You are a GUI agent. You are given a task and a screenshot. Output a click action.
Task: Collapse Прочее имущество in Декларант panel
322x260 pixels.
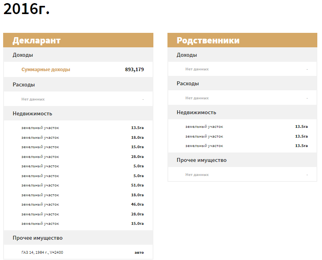(37, 238)
